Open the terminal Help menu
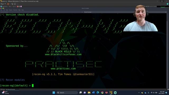The image size is (169, 95). (22, 10)
